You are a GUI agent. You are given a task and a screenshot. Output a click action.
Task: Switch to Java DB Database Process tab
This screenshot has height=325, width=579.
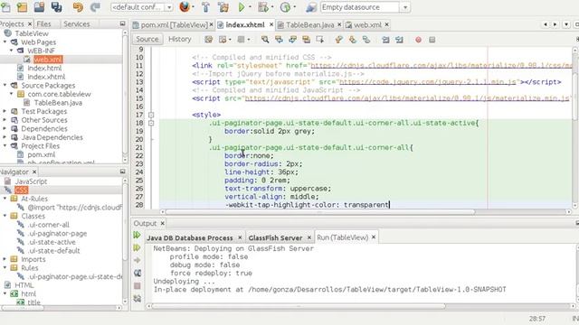(190, 238)
